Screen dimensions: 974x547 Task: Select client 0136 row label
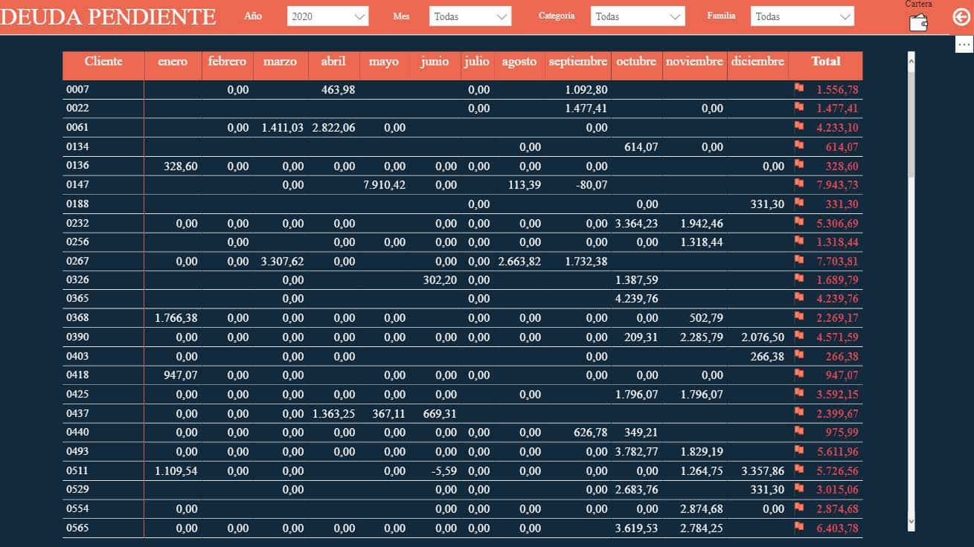coord(77,166)
